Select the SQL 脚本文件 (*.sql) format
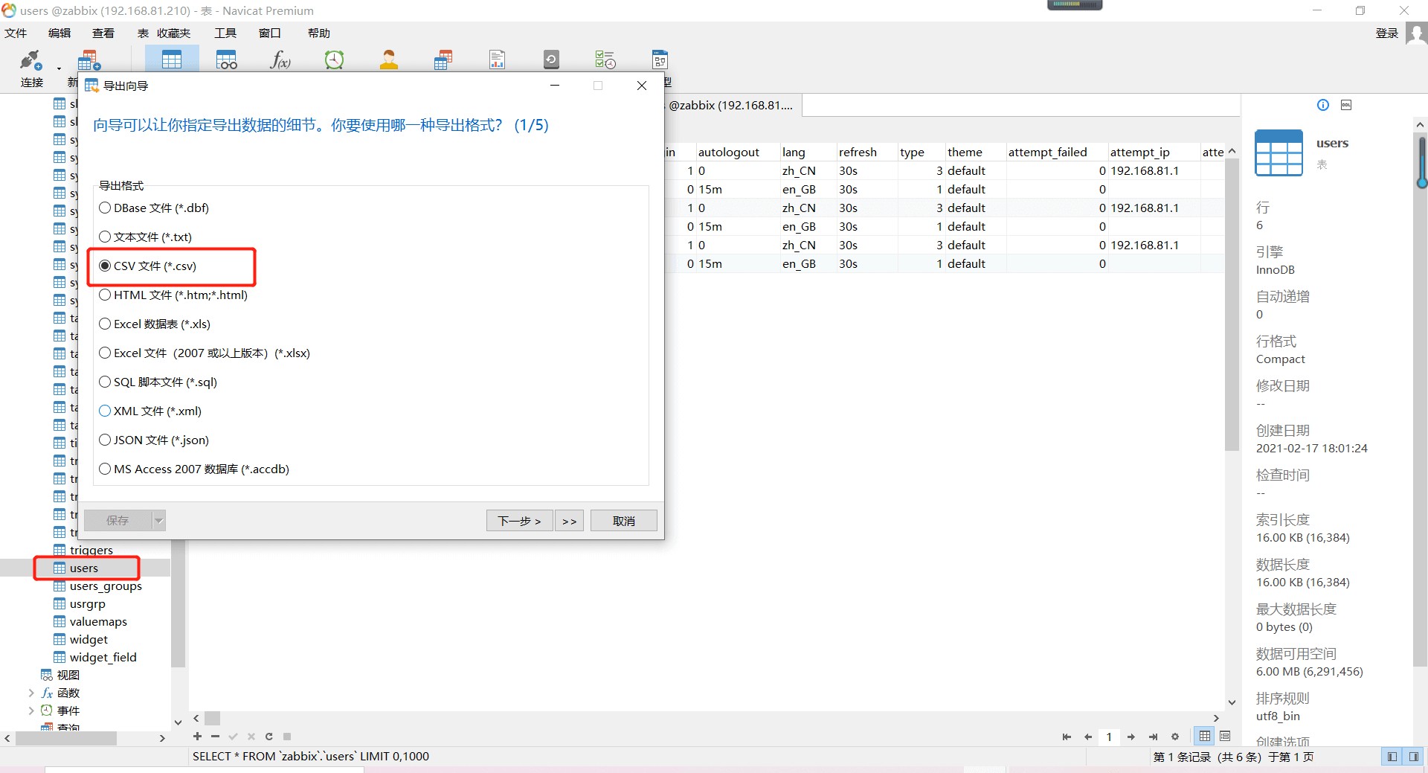 pos(105,382)
